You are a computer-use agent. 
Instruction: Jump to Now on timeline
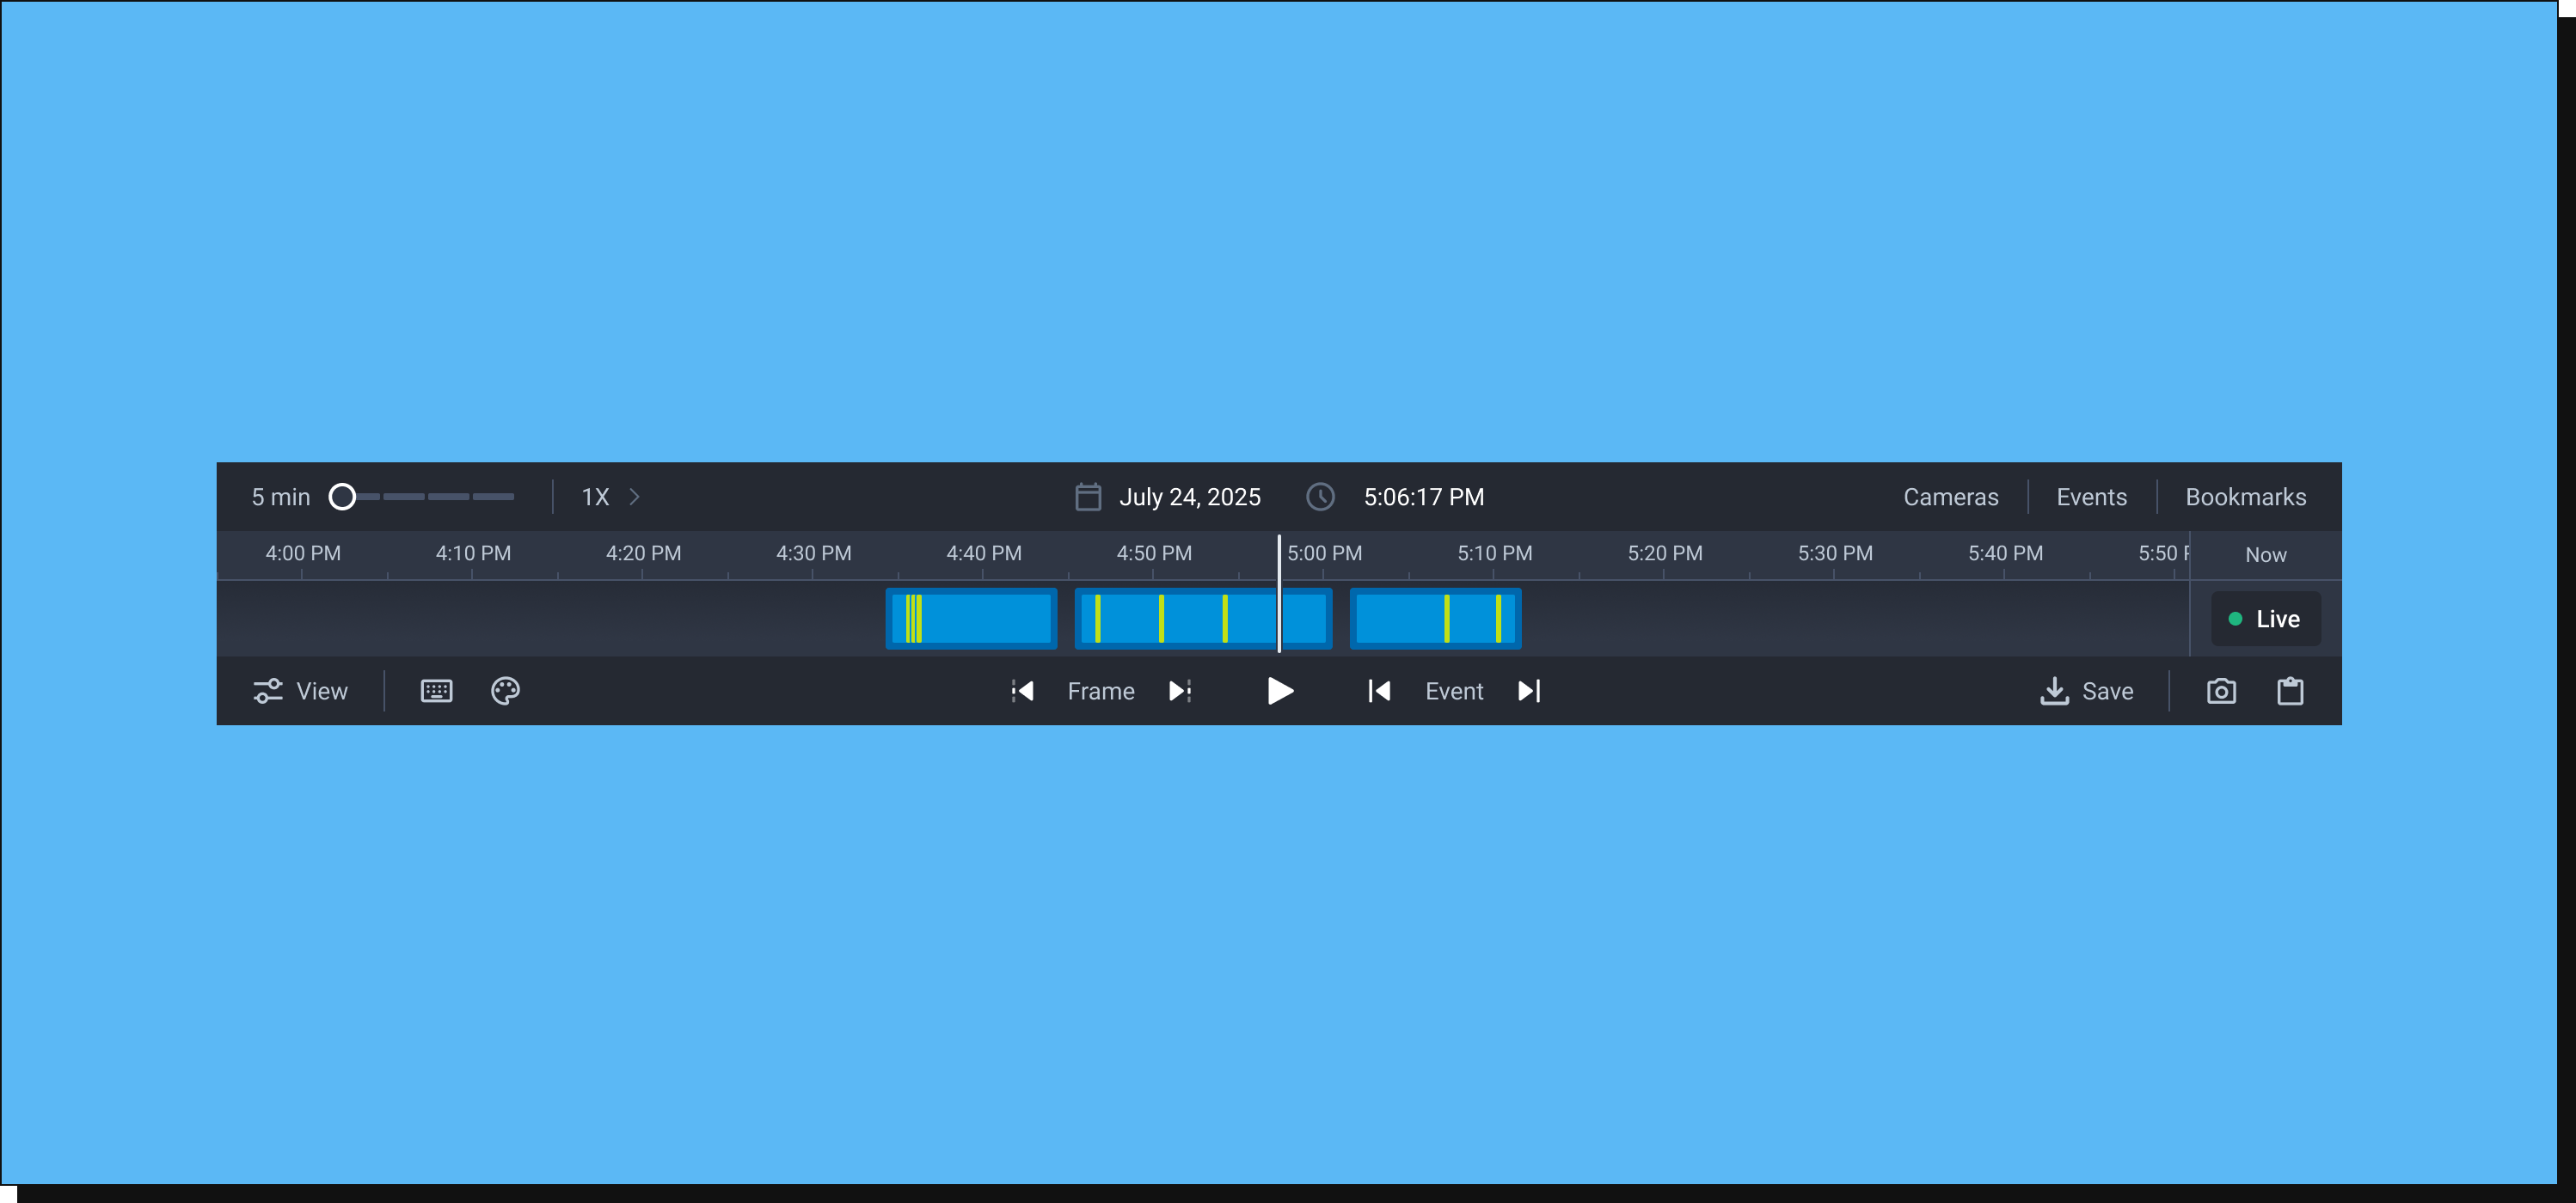click(2265, 554)
